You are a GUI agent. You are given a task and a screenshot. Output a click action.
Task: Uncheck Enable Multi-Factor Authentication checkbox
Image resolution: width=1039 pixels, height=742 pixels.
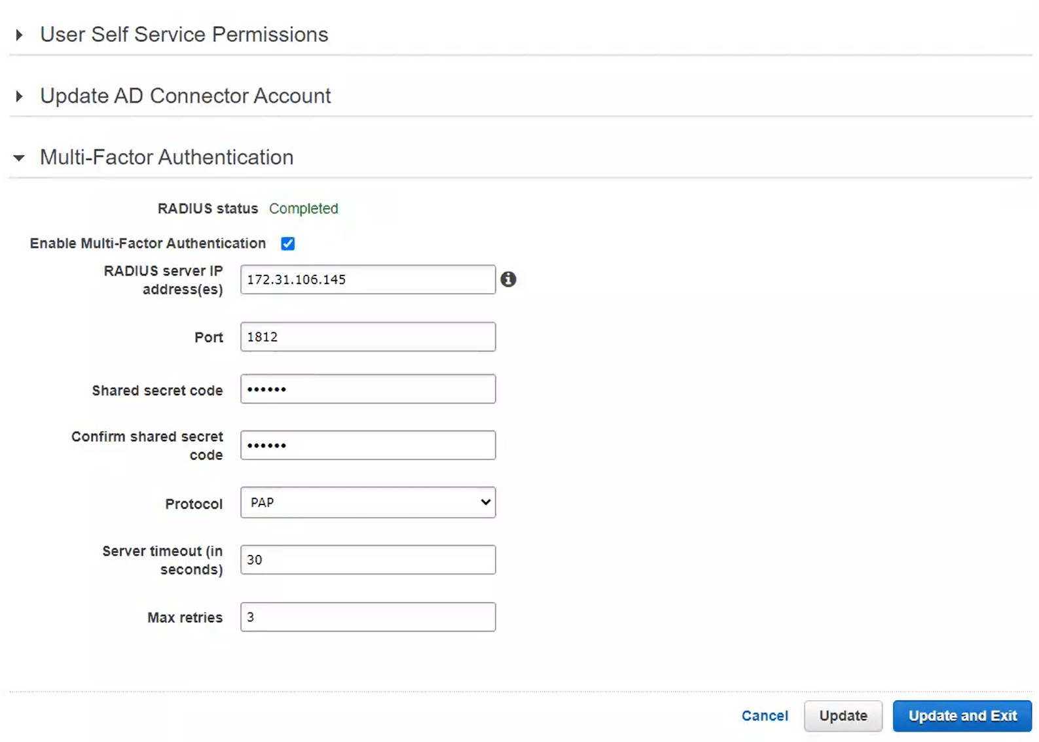288,243
